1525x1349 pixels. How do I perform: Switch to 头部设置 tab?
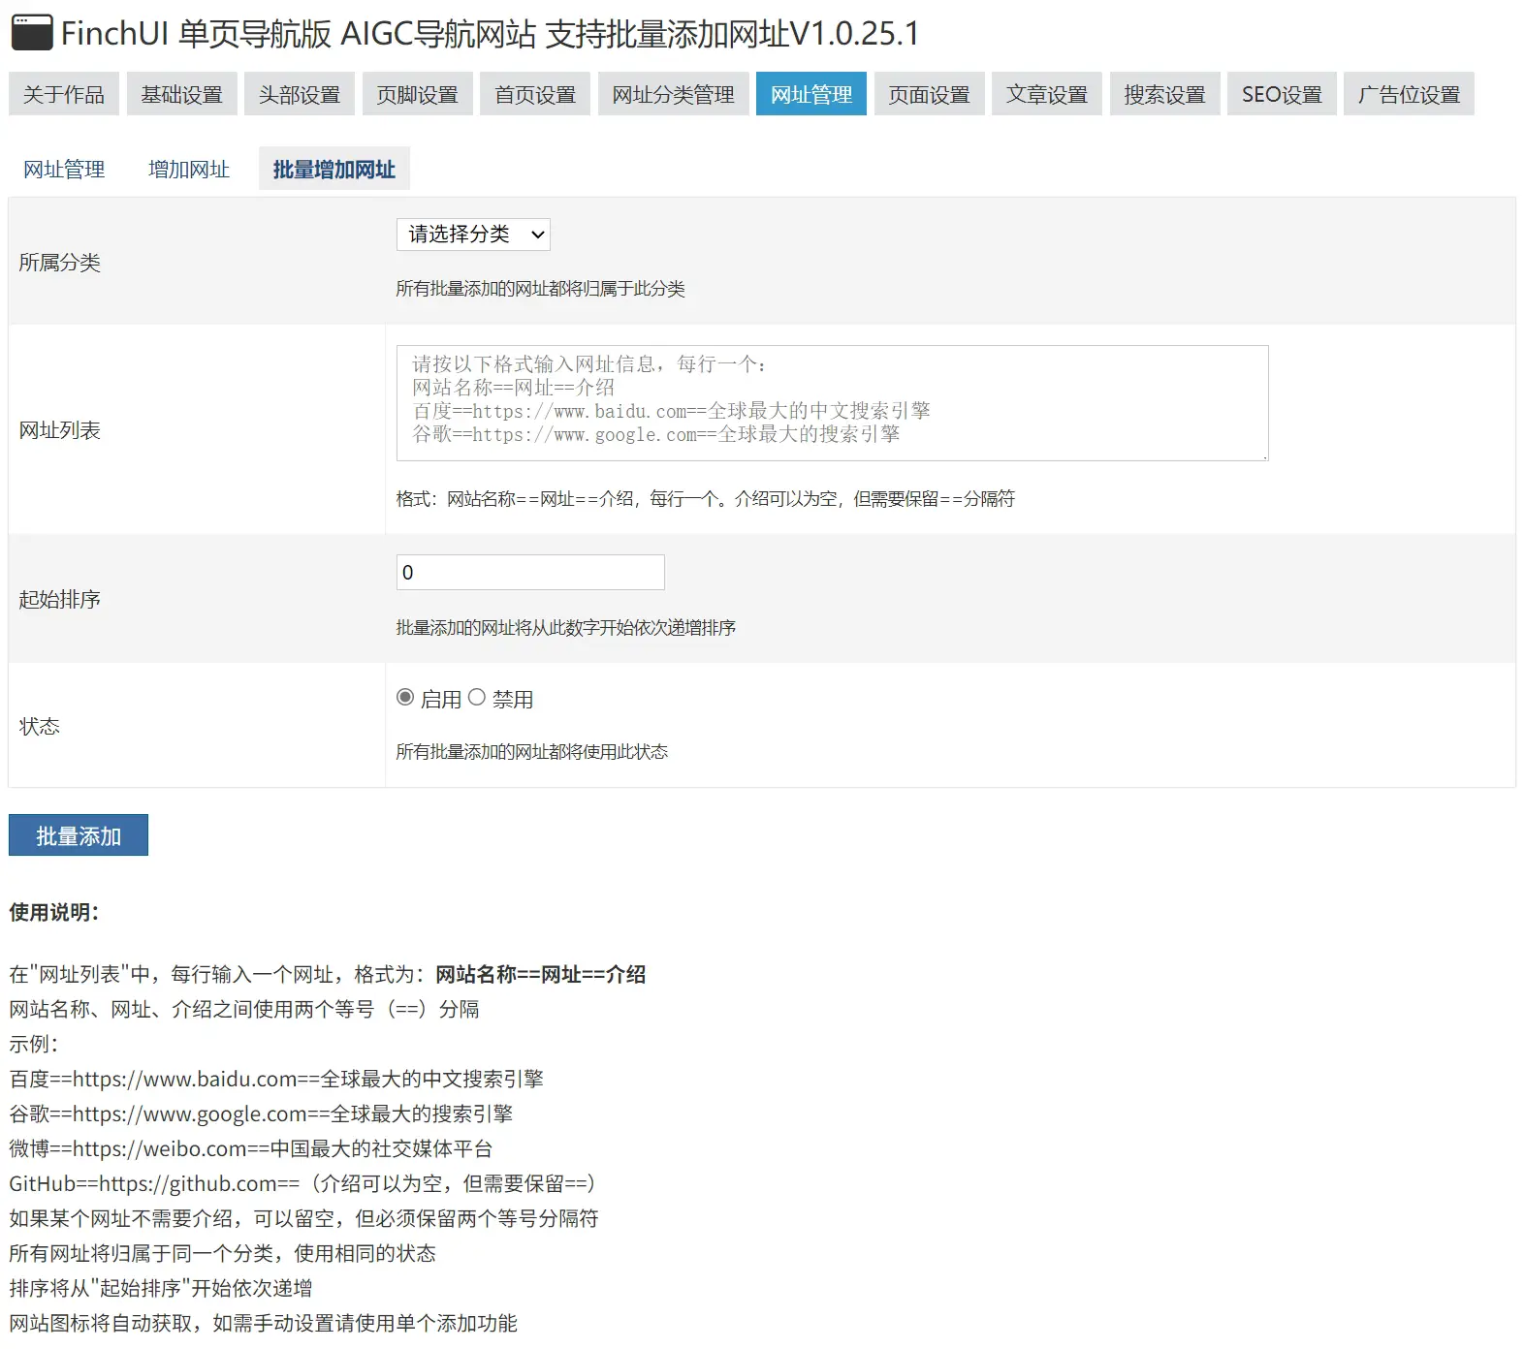click(300, 94)
